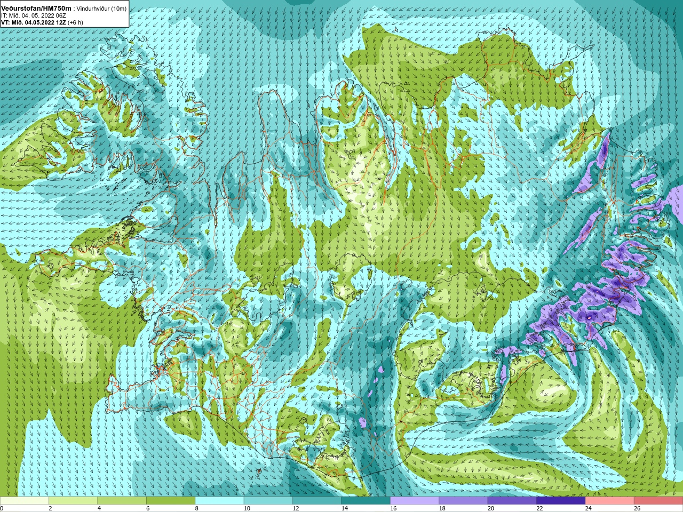Click the legend value label 10
The width and height of the screenshot is (683, 512).
coord(247,508)
